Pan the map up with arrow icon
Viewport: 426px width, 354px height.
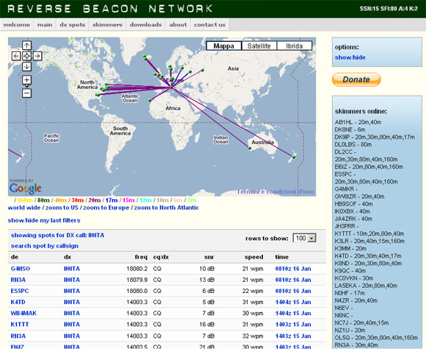tap(26, 46)
